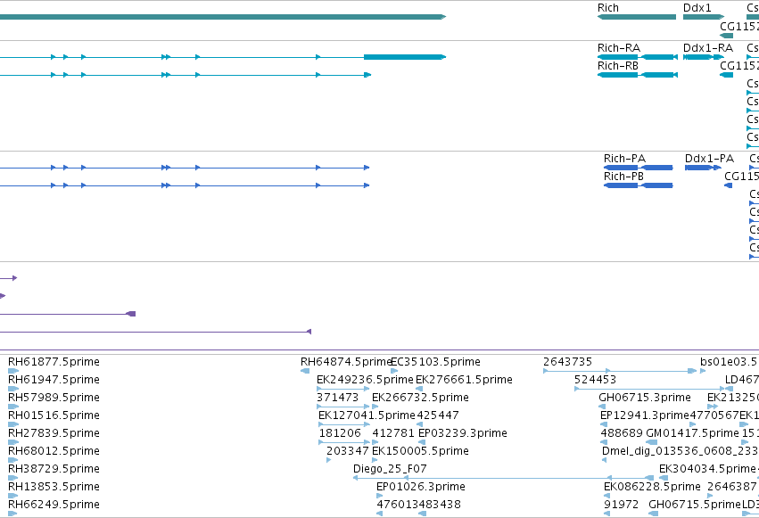Click GM01417.5prime label
Image resolution: width=759 pixels, height=518 pixels.
(692, 433)
